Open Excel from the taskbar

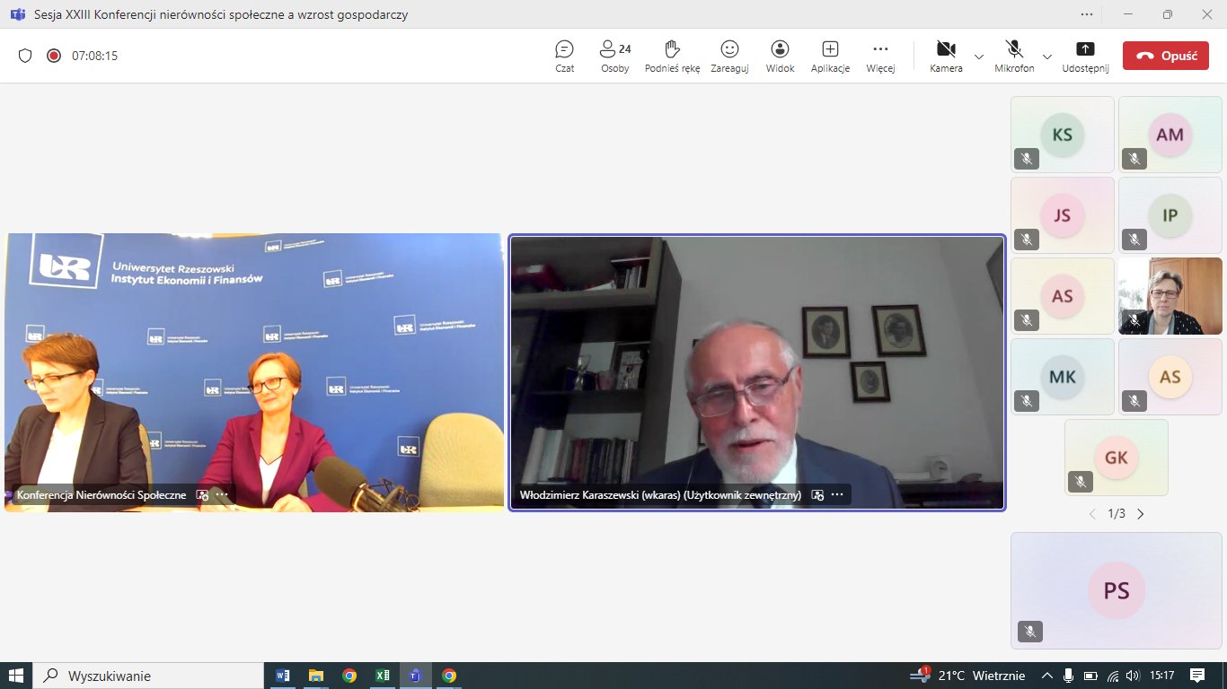[x=382, y=676]
